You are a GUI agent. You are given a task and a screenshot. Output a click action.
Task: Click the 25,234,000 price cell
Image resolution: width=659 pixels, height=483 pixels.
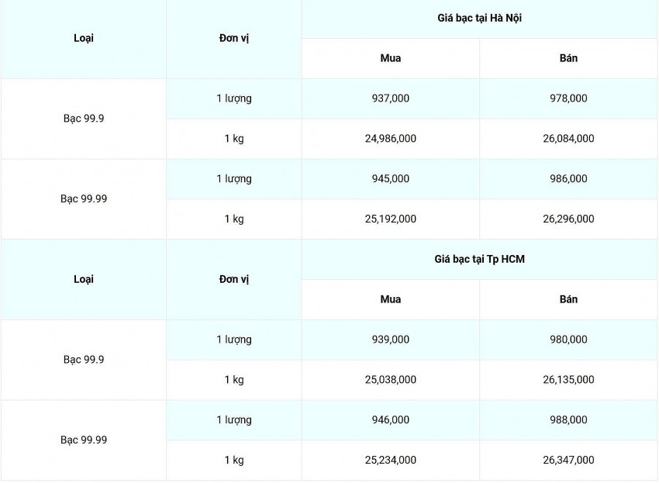[x=391, y=461]
